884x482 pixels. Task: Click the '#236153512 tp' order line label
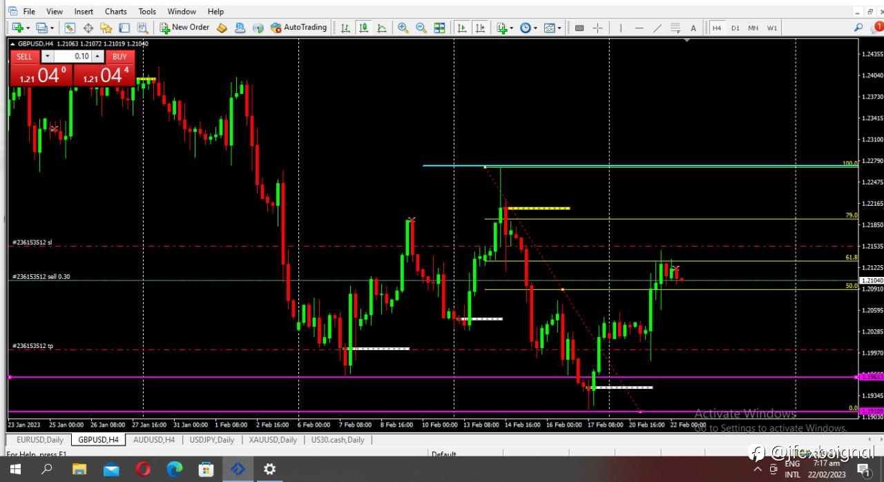coord(32,345)
